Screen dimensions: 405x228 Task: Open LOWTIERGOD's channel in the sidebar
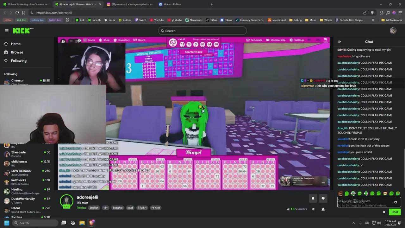(27, 173)
